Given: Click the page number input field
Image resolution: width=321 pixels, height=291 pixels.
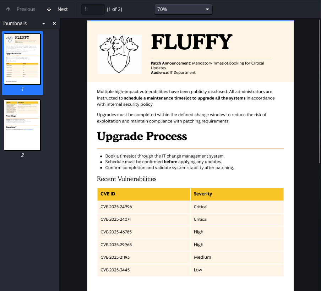Looking at the screenshot, I should (93, 9).
